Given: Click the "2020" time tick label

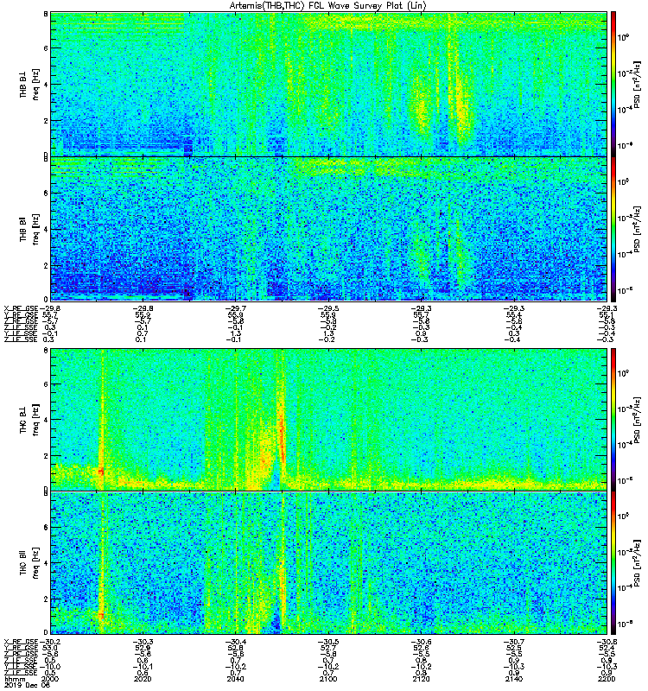Looking at the screenshot, I should 143,679.
